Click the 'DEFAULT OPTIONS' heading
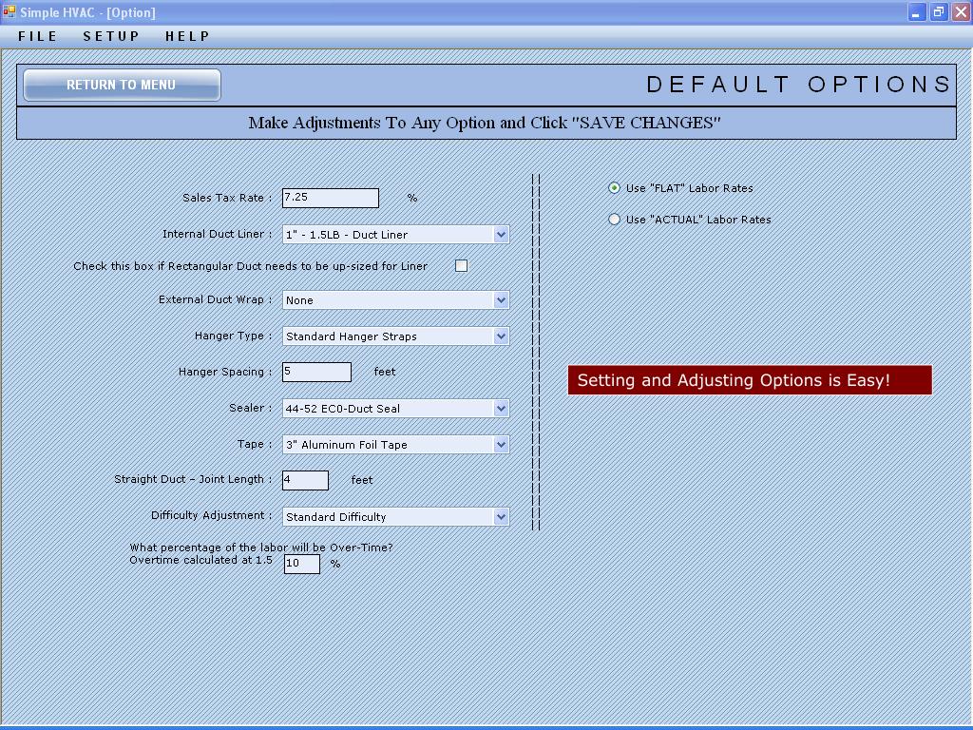The height and width of the screenshot is (730, 973). click(x=798, y=85)
